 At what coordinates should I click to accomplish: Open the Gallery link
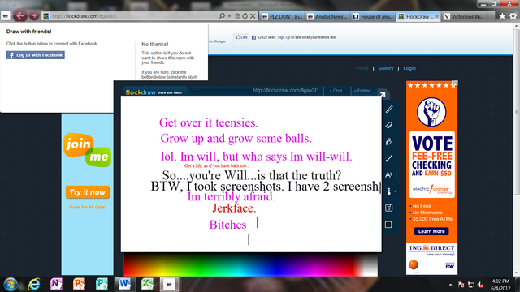tap(386, 68)
